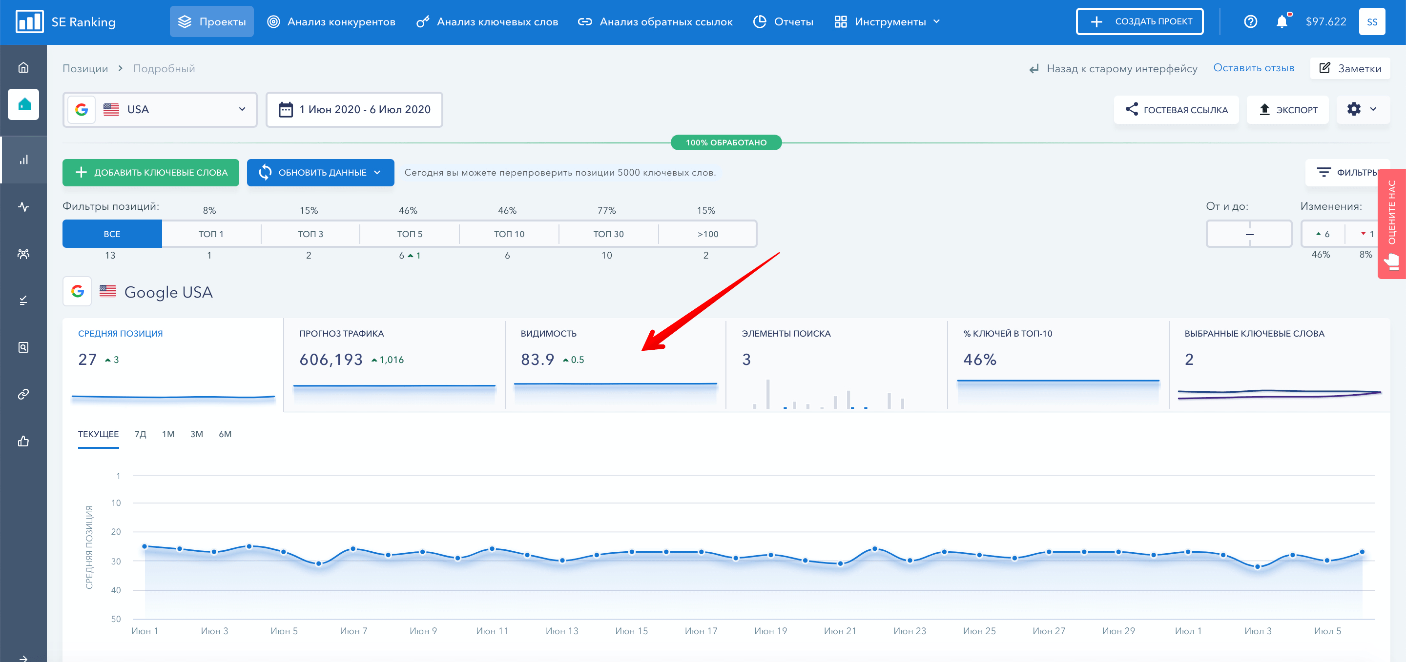Viewport: 1406px width, 662px height.
Task: Open the page audit magnifier sidebar icon
Action: click(x=23, y=347)
